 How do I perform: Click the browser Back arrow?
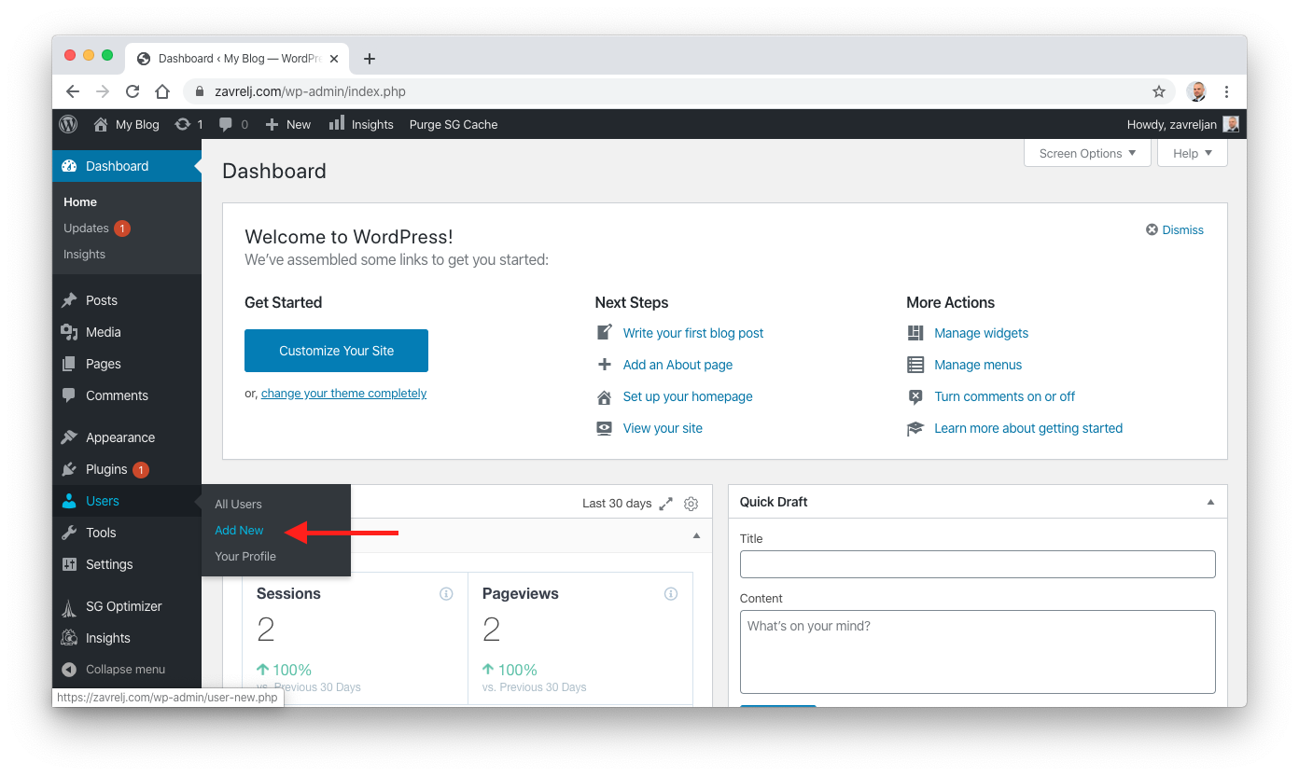[73, 91]
